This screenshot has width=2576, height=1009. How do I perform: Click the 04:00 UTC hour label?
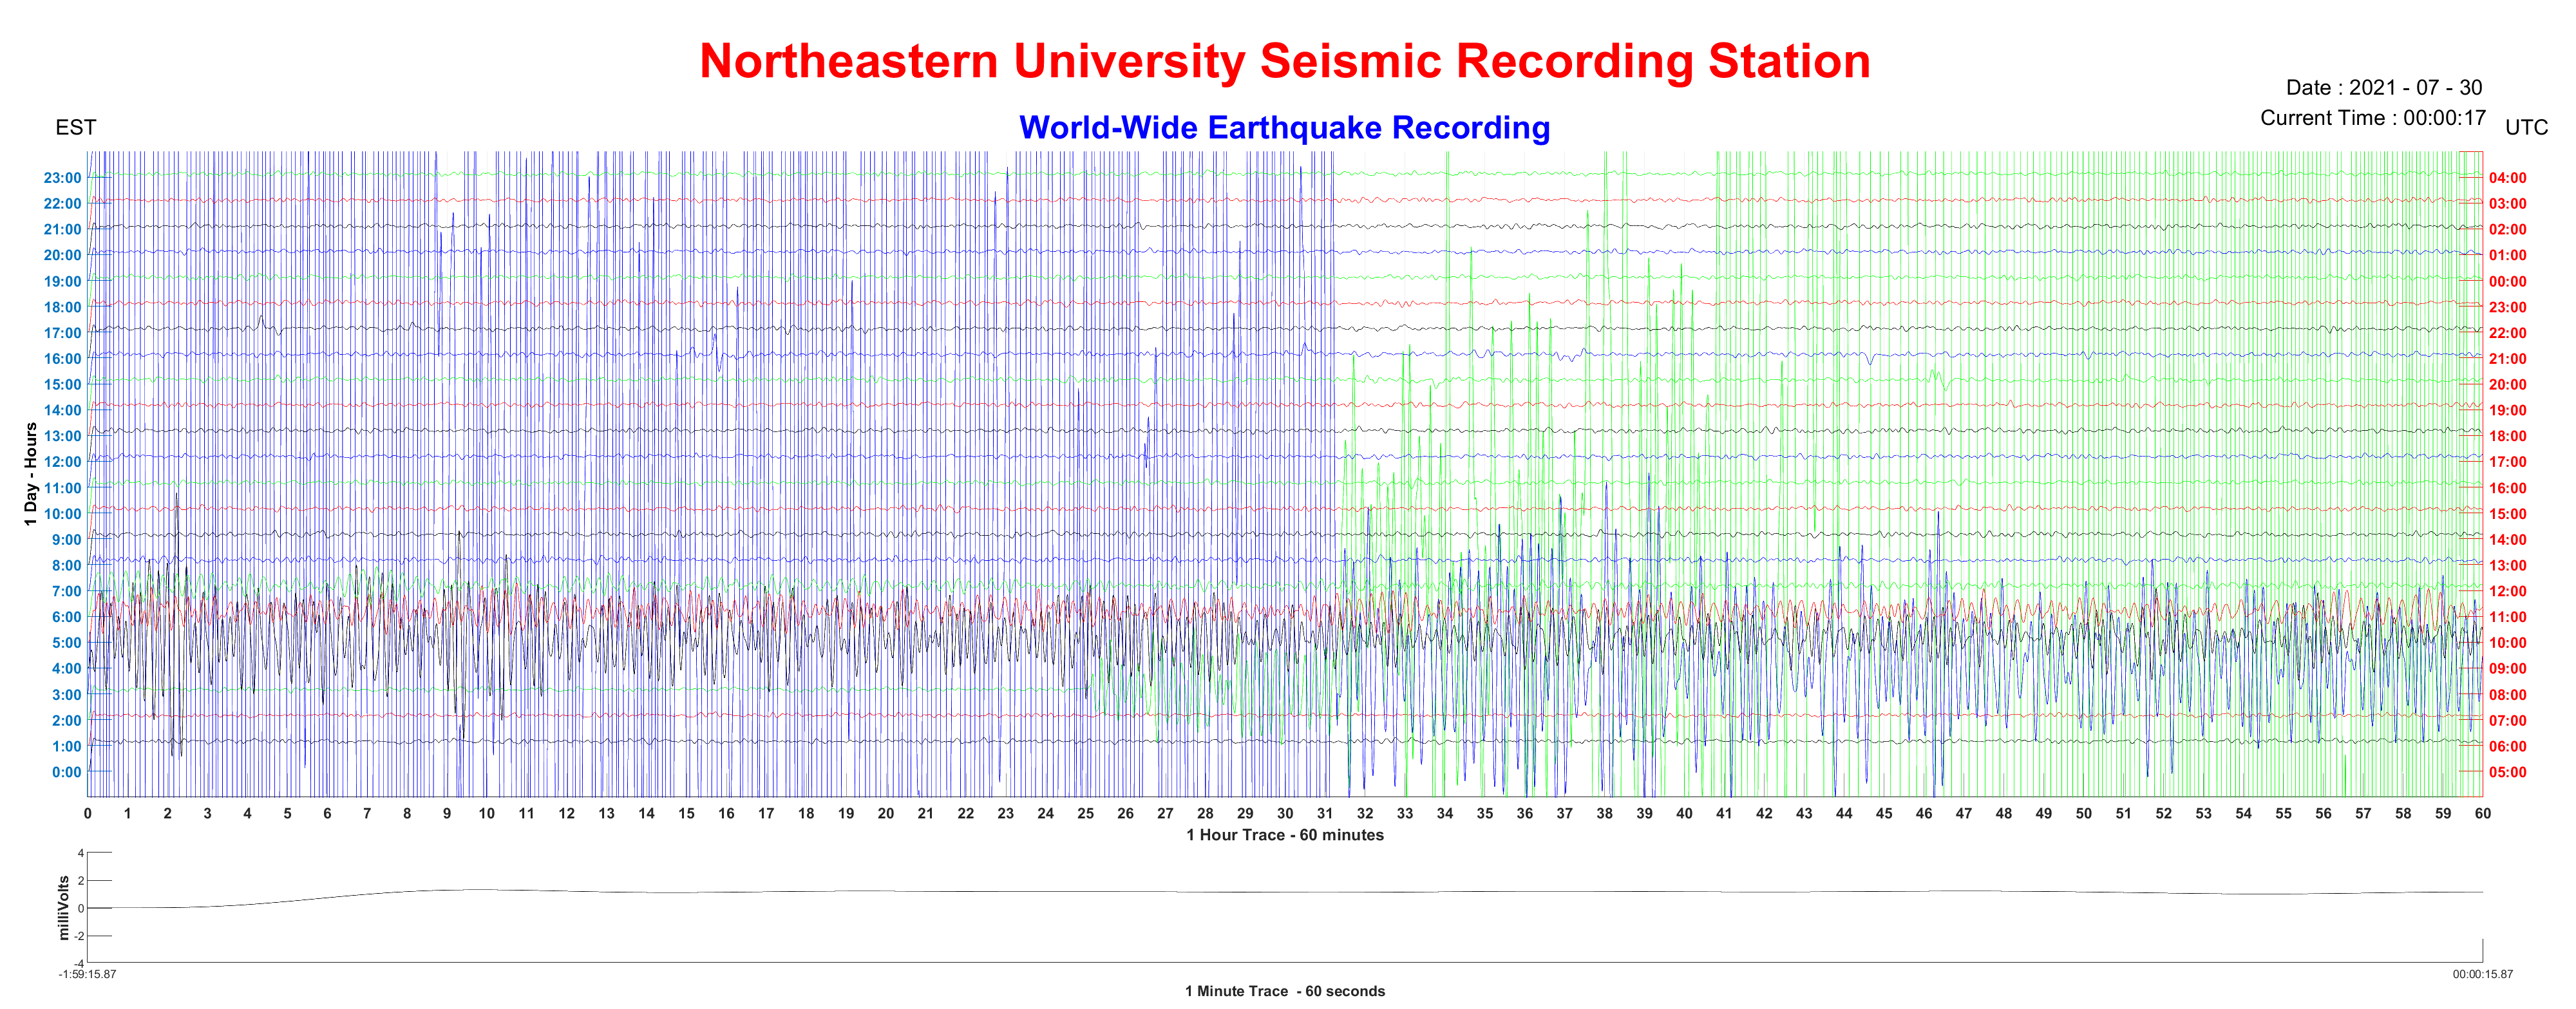[x=2507, y=178]
